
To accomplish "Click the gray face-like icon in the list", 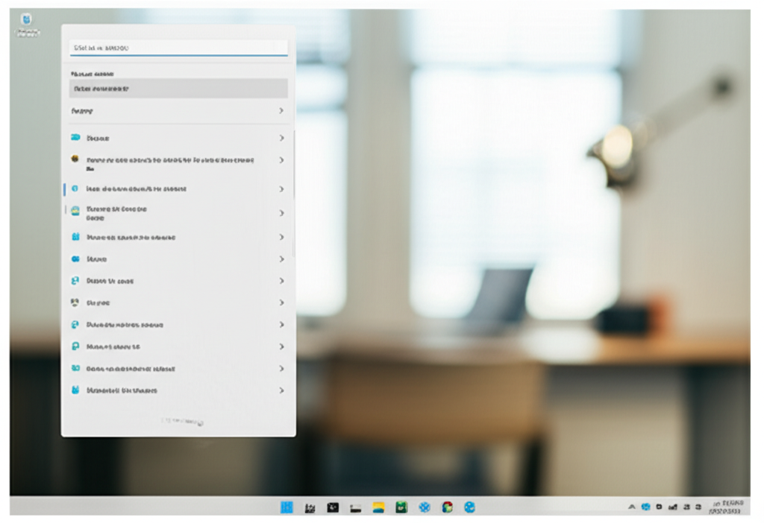I will coord(75,303).
